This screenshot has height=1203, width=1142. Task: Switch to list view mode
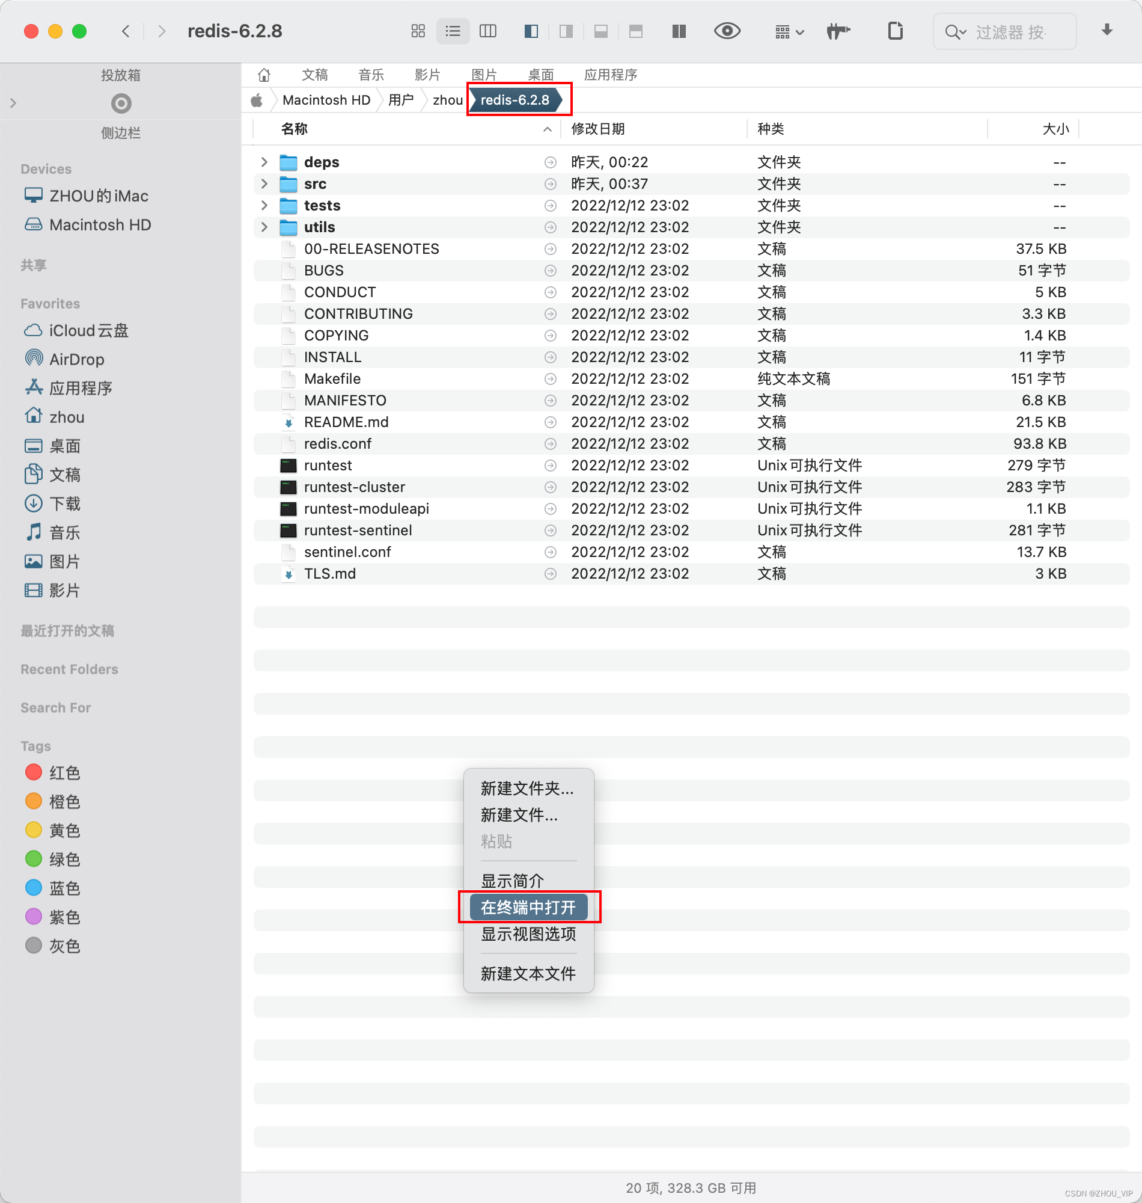pyautogui.click(x=453, y=31)
